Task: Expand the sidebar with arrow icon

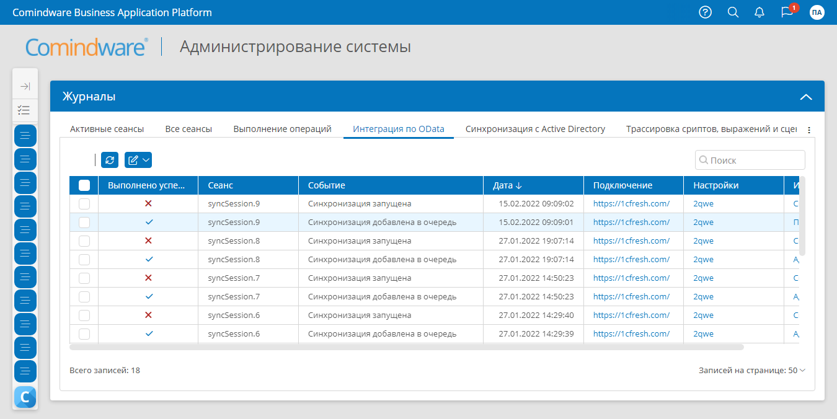Action: [x=25, y=87]
